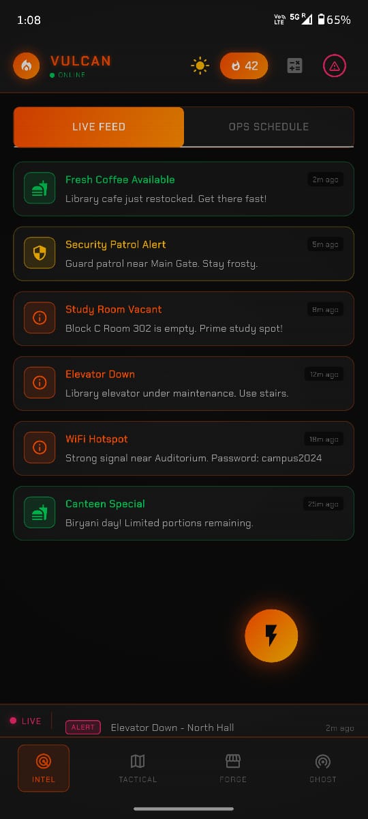This screenshot has height=819, width=368.
Task: Tap the shield icon on Security Patrol Alert
Action: point(40,253)
